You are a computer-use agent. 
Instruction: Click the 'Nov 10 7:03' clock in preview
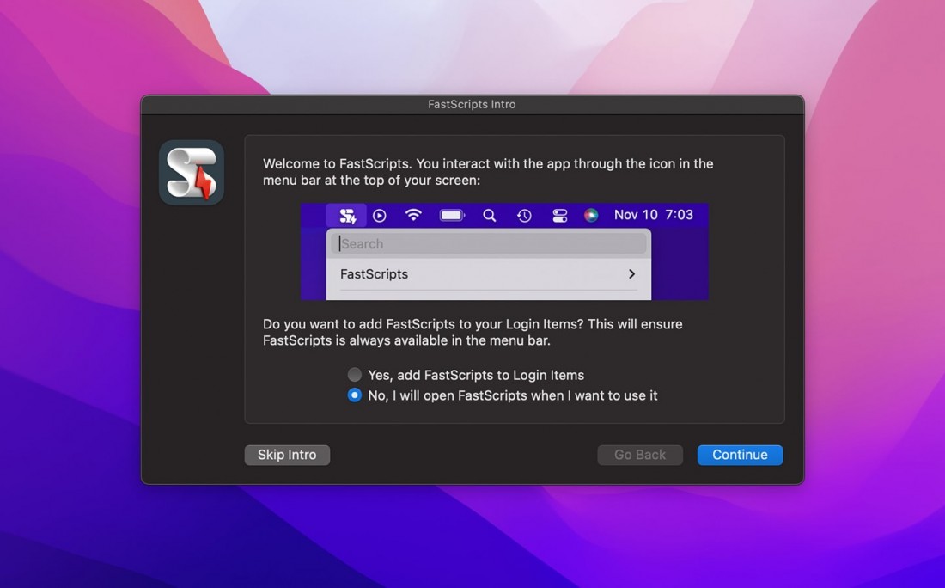[x=653, y=215]
